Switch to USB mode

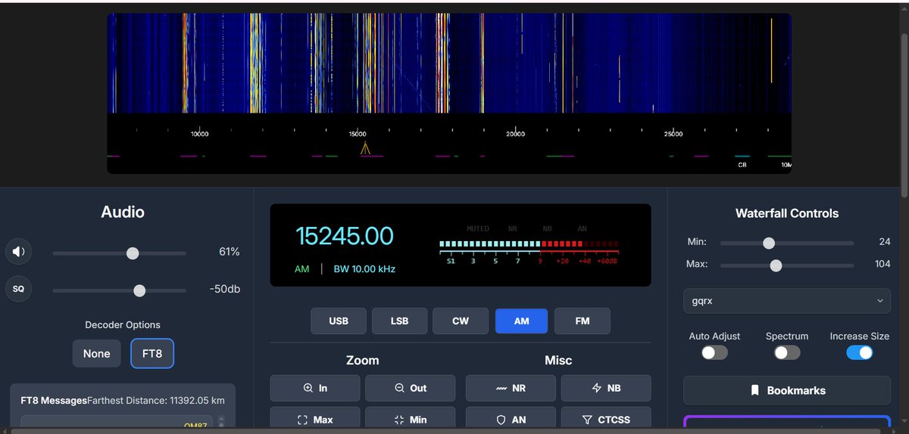click(x=339, y=321)
